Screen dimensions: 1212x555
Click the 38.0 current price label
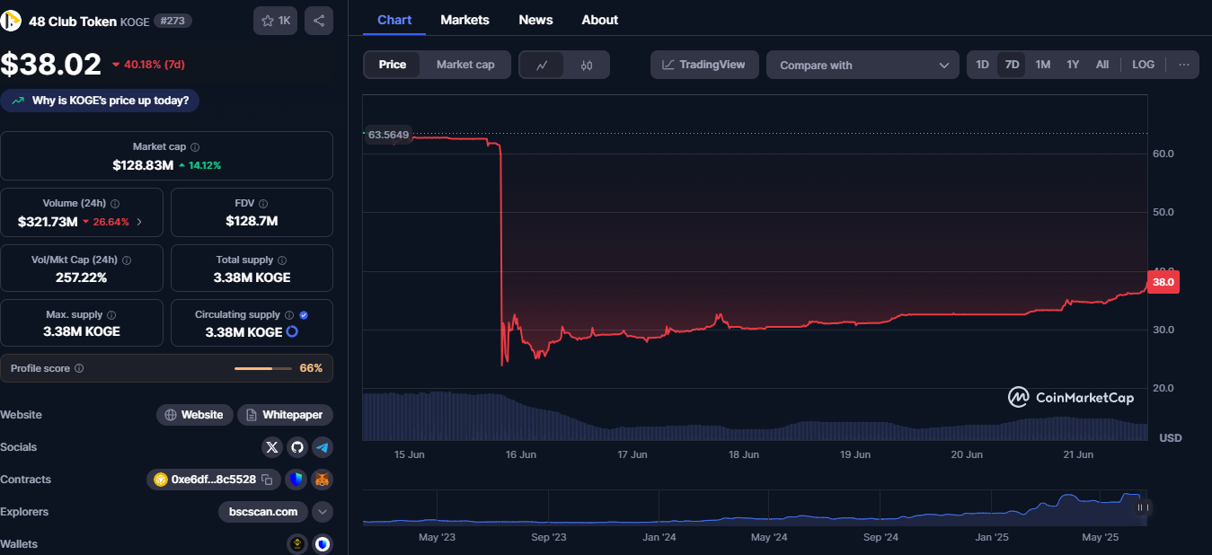1163,281
